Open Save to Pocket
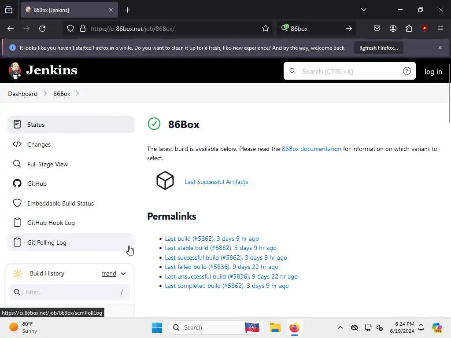Screen dimensions: 451x338 coord(377,28)
